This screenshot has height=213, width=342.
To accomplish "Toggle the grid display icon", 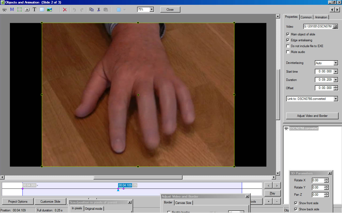I will pyautogui.click(x=119, y=10).
